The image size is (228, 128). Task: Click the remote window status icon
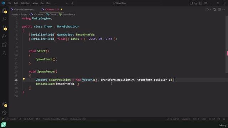(3, 119)
